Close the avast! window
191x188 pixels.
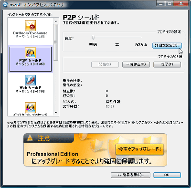[x=181, y=3]
